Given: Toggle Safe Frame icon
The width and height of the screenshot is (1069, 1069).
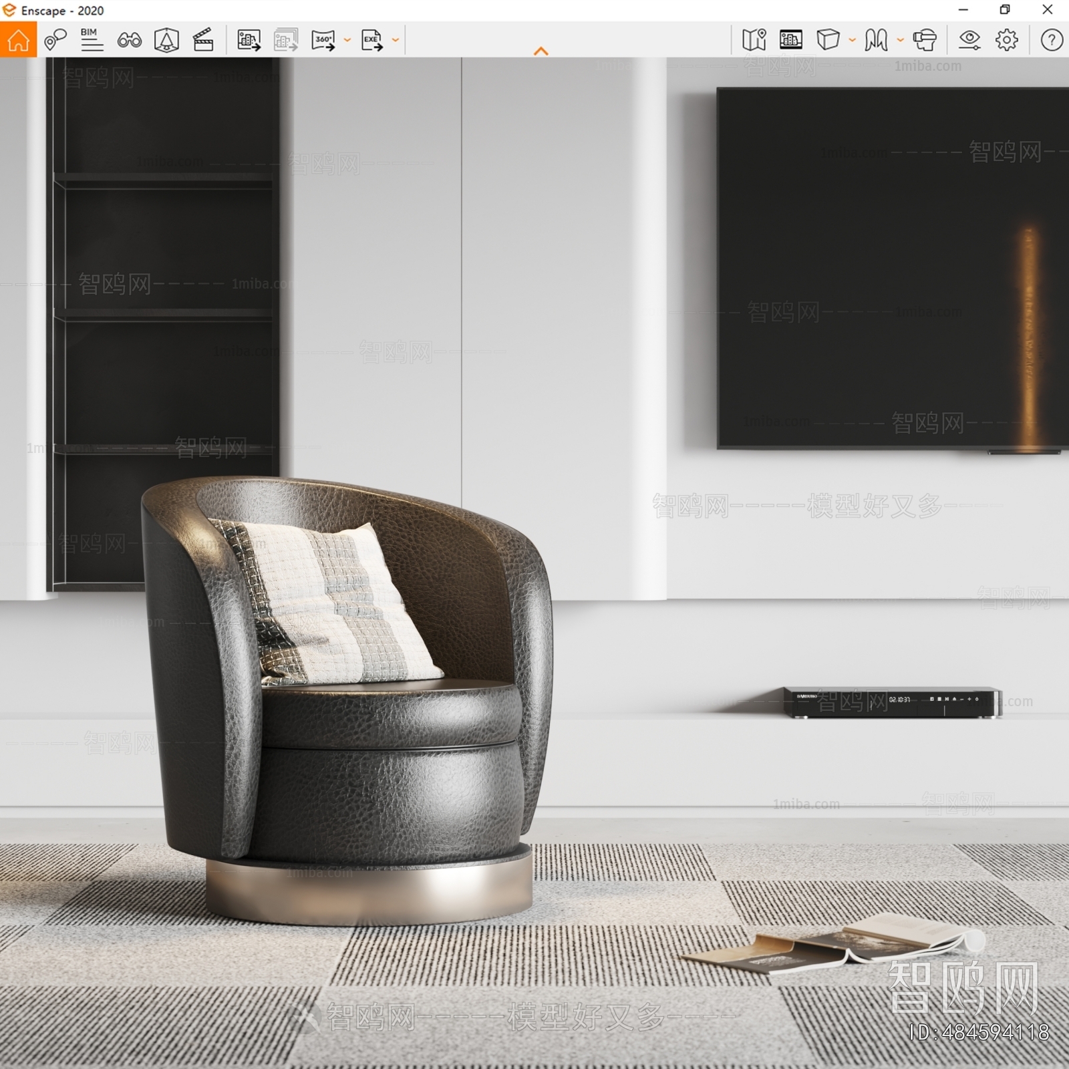Looking at the screenshot, I should coord(166,40).
